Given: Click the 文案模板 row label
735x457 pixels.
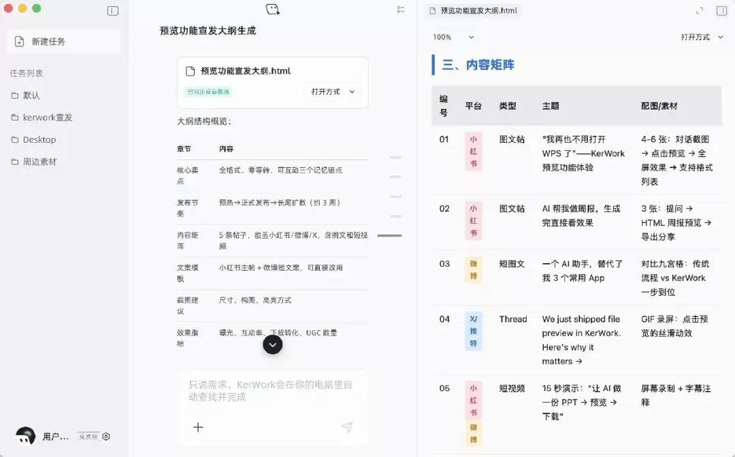Looking at the screenshot, I should coord(188,273).
